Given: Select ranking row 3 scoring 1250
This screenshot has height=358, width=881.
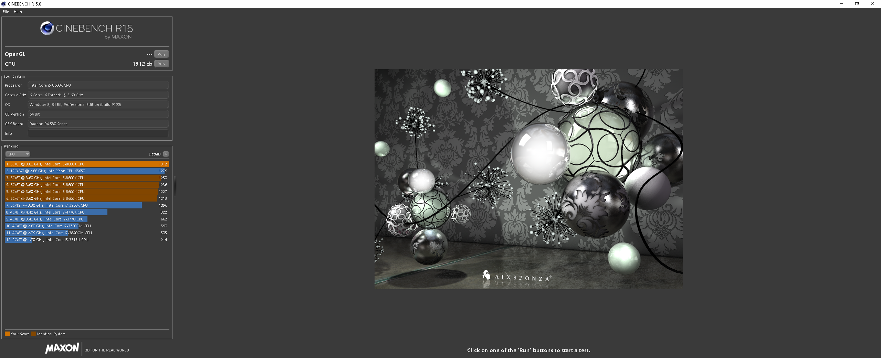Looking at the screenshot, I should click(87, 178).
